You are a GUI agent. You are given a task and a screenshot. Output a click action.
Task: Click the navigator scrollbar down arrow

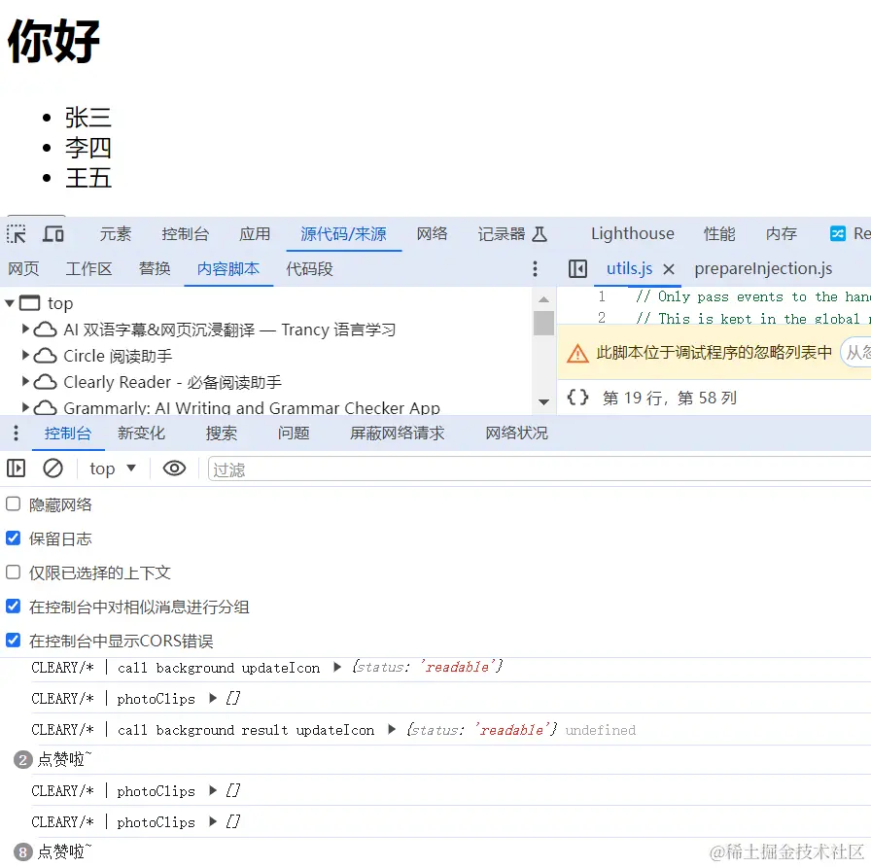pyautogui.click(x=543, y=402)
